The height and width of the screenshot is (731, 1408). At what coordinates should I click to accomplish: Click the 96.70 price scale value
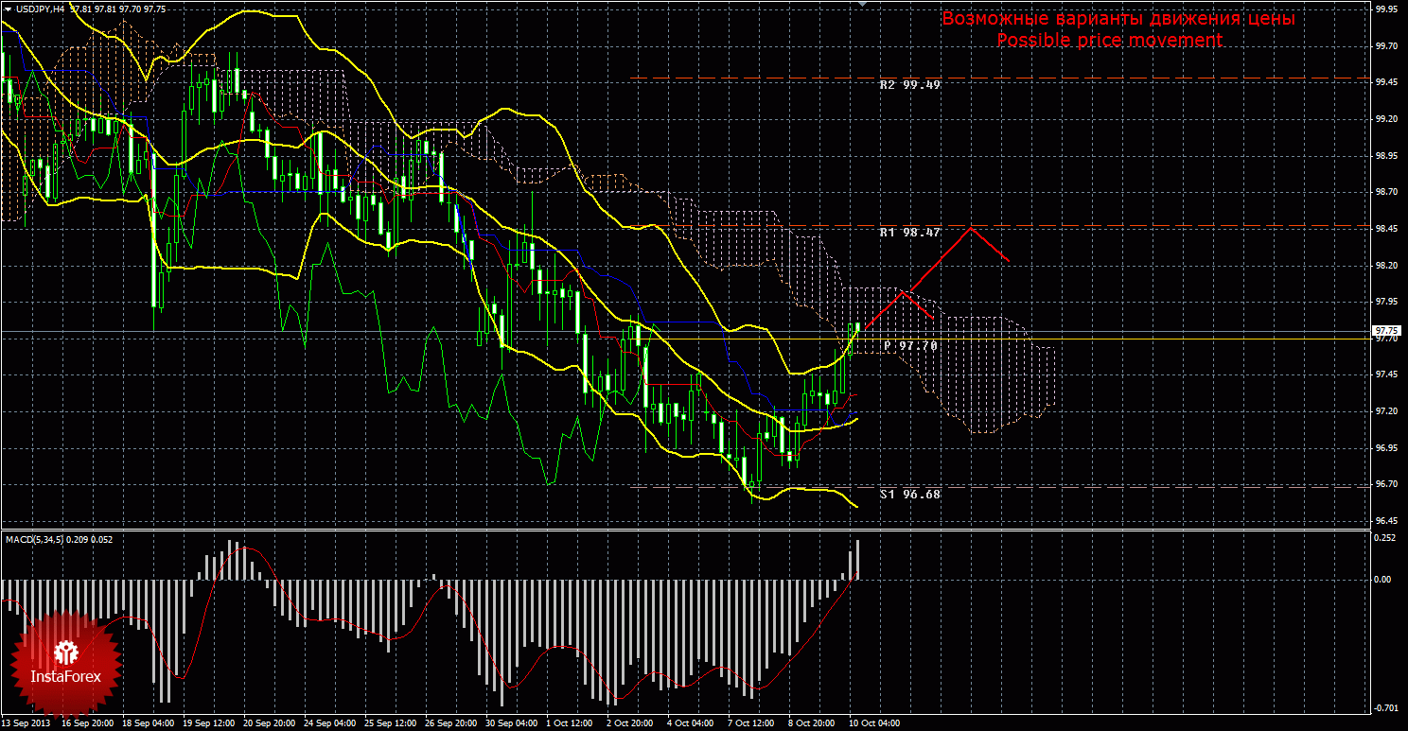tap(1385, 484)
